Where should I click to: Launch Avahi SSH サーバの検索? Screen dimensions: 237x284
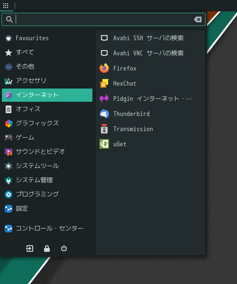pyautogui.click(x=151, y=38)
